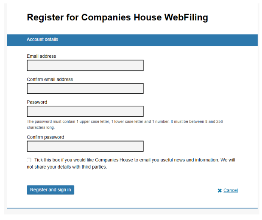Click the X icon beside Cancel

[x=220, y=191]
